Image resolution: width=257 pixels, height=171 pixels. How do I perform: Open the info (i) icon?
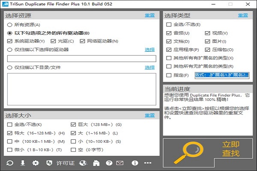tap(134, 163)
